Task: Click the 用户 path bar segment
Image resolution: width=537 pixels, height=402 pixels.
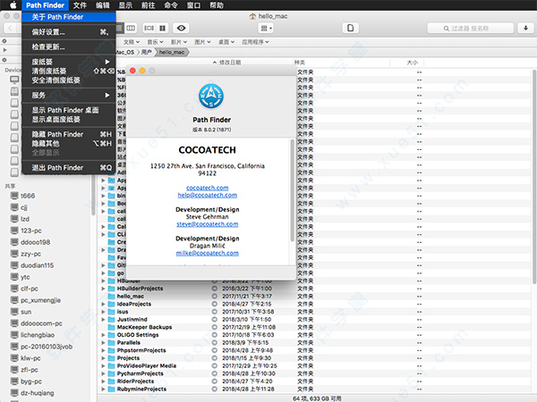Action: pos(146,53)
